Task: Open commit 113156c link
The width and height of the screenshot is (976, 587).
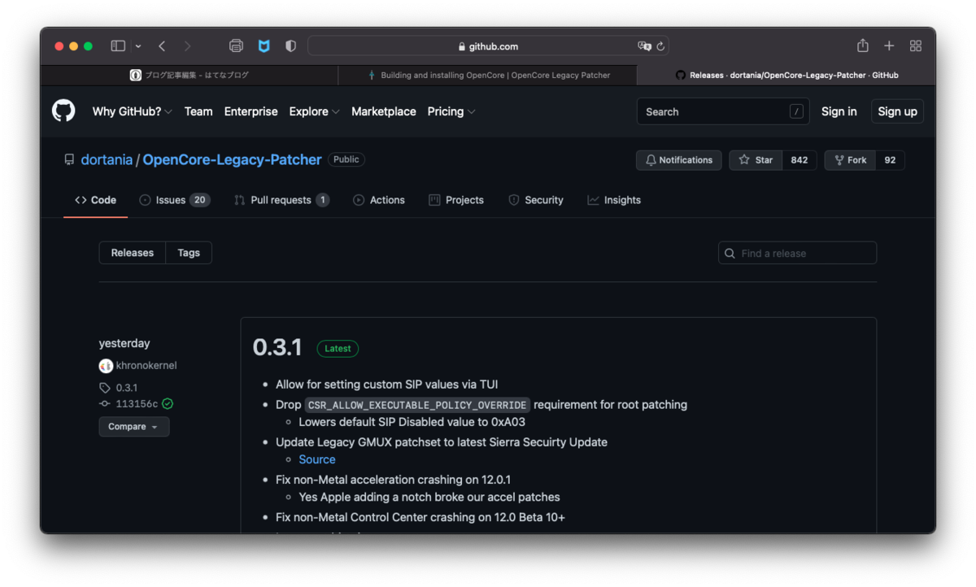Action: coord(137,403)
